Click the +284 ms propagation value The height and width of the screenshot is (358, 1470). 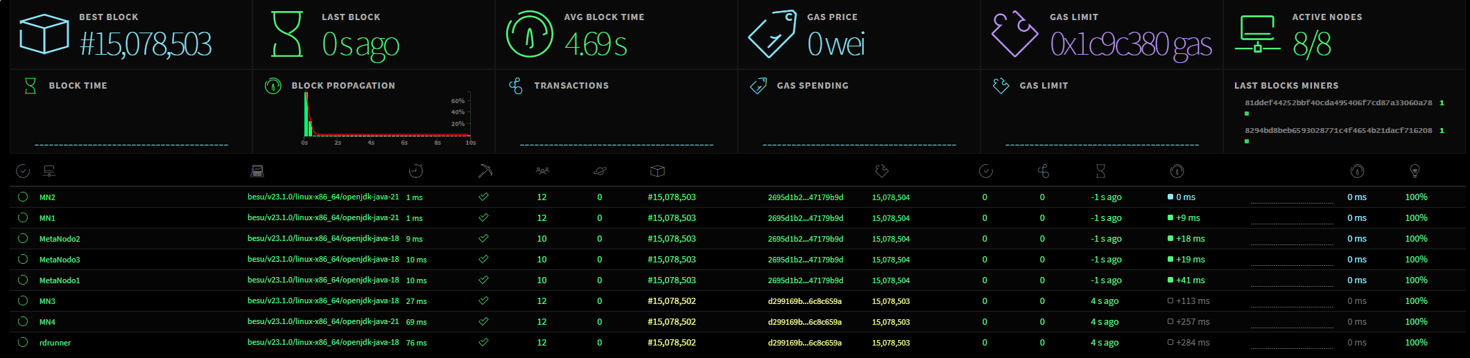[x=1193, y=343]
